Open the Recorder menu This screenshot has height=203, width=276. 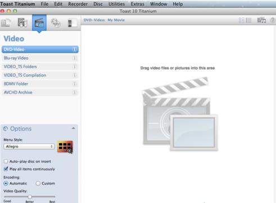tap(78, 4)
